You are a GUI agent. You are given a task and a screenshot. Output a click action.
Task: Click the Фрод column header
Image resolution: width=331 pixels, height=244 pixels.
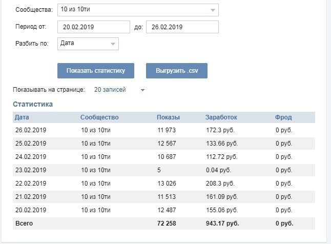(283, 117)
